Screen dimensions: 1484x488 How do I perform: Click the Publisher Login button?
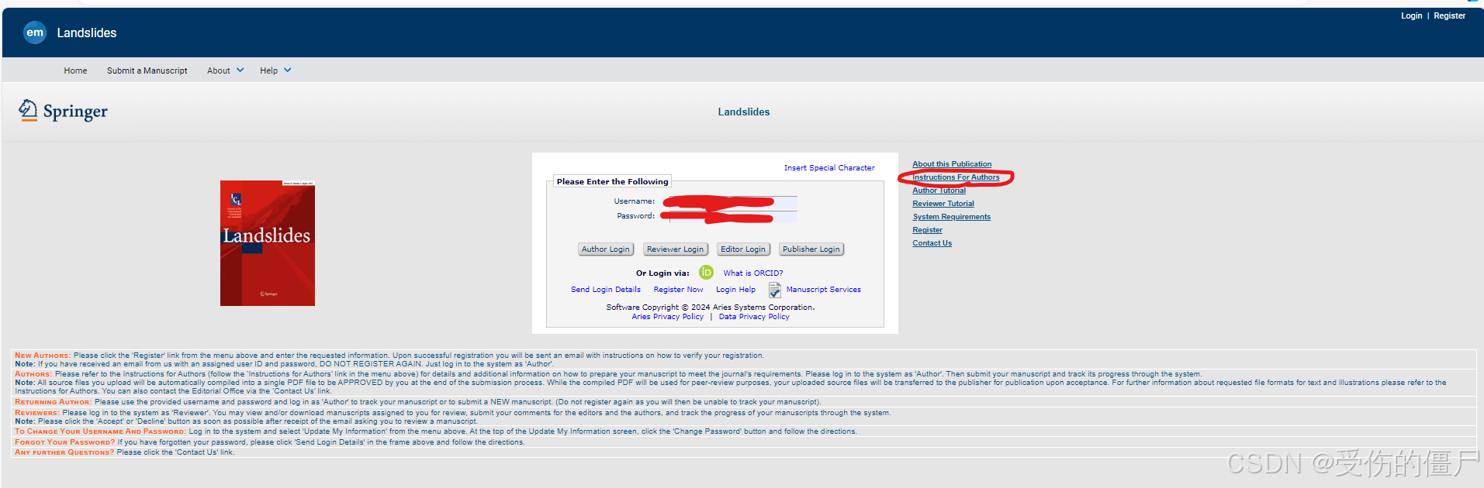click(811, 249)
